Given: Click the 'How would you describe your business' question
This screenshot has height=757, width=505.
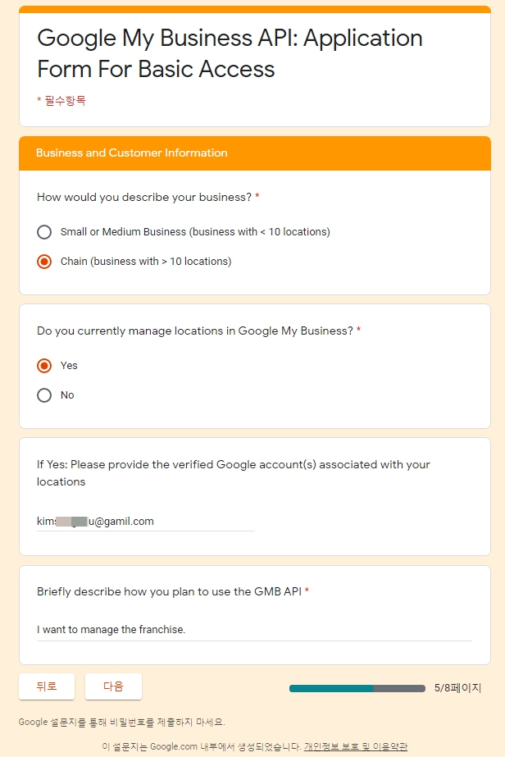Looking at the screenshot, I should point(143,197).
